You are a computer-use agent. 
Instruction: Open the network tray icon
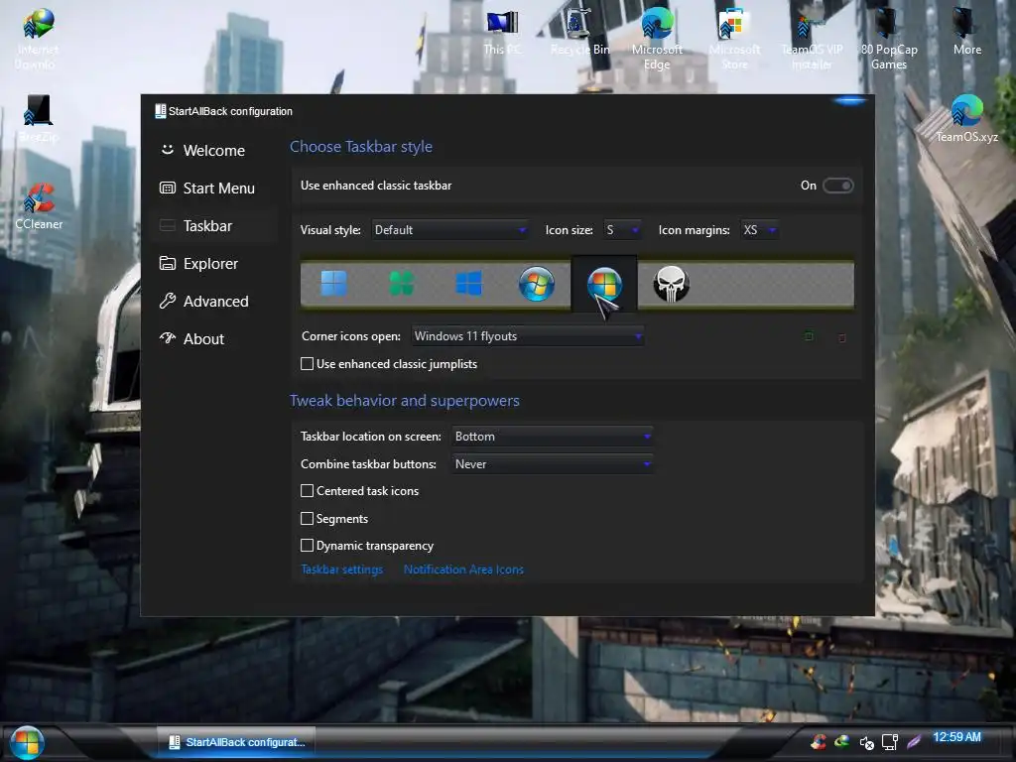click(890, 742)
